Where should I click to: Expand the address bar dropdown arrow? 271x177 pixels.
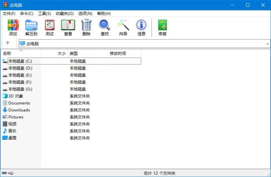point(267,44)
